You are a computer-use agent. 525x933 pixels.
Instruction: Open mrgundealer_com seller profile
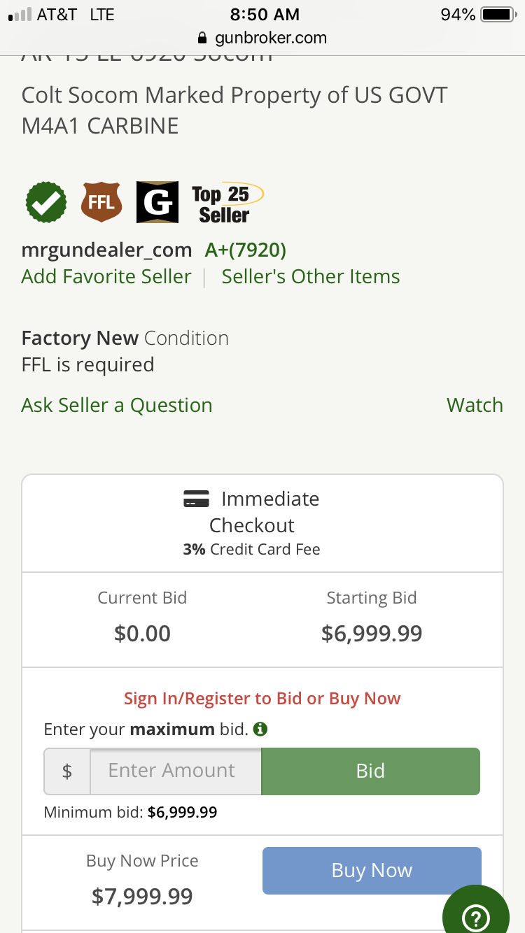106,250
